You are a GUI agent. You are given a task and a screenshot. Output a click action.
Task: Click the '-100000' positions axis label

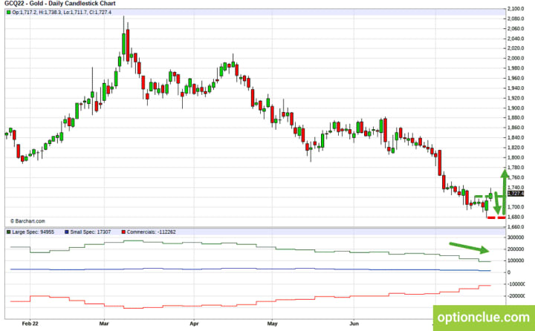pyautogui.click(x=515, y=284)
